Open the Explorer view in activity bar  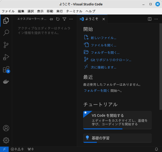click(6, 20)
